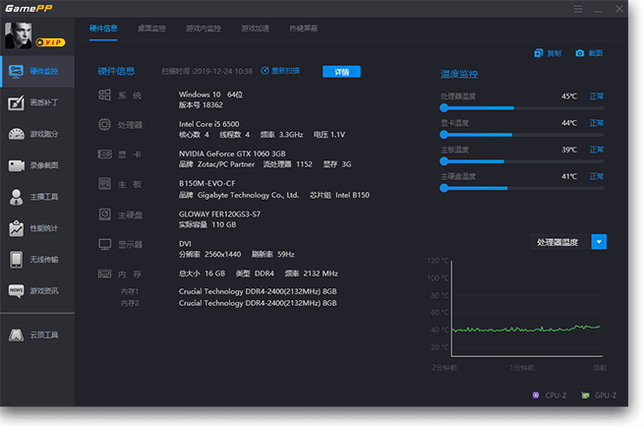Viewport: 644px width, 428px height.
Task: Click the GLOWAY FER120GS3-S7 disk text
Action: pos(219,214)
